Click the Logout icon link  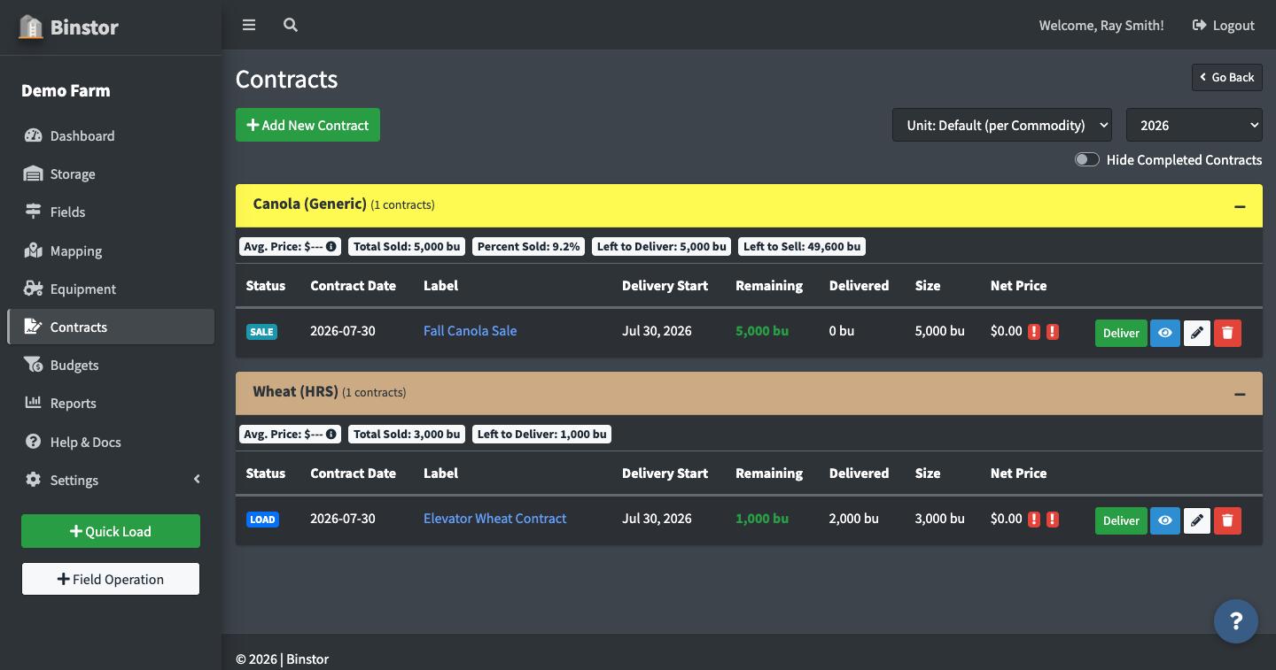[x=1223, y=25]
